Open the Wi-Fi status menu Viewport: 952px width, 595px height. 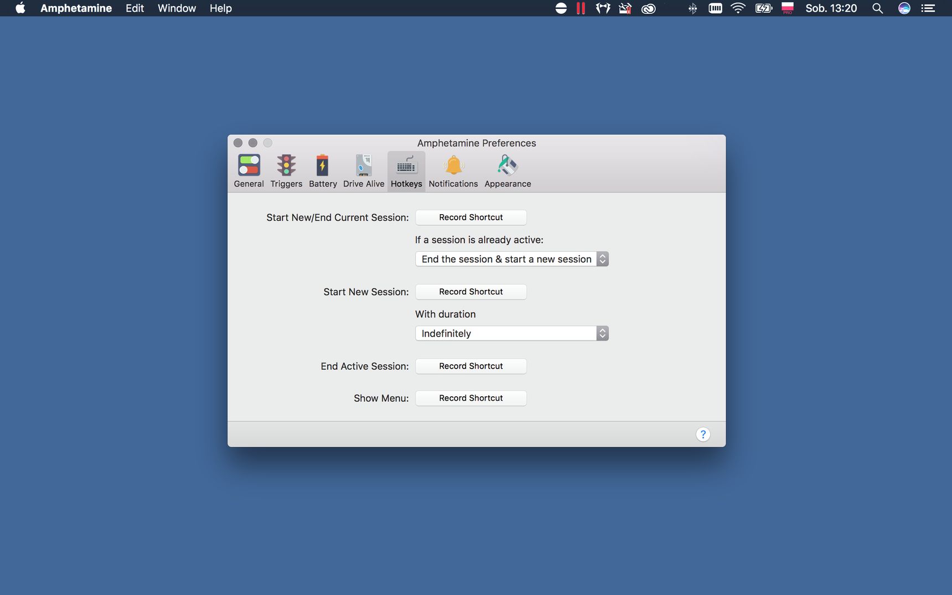tap(738, 8)
